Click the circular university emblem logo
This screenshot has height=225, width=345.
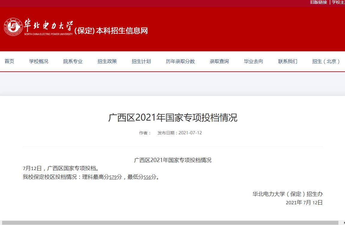pos(13,27)
